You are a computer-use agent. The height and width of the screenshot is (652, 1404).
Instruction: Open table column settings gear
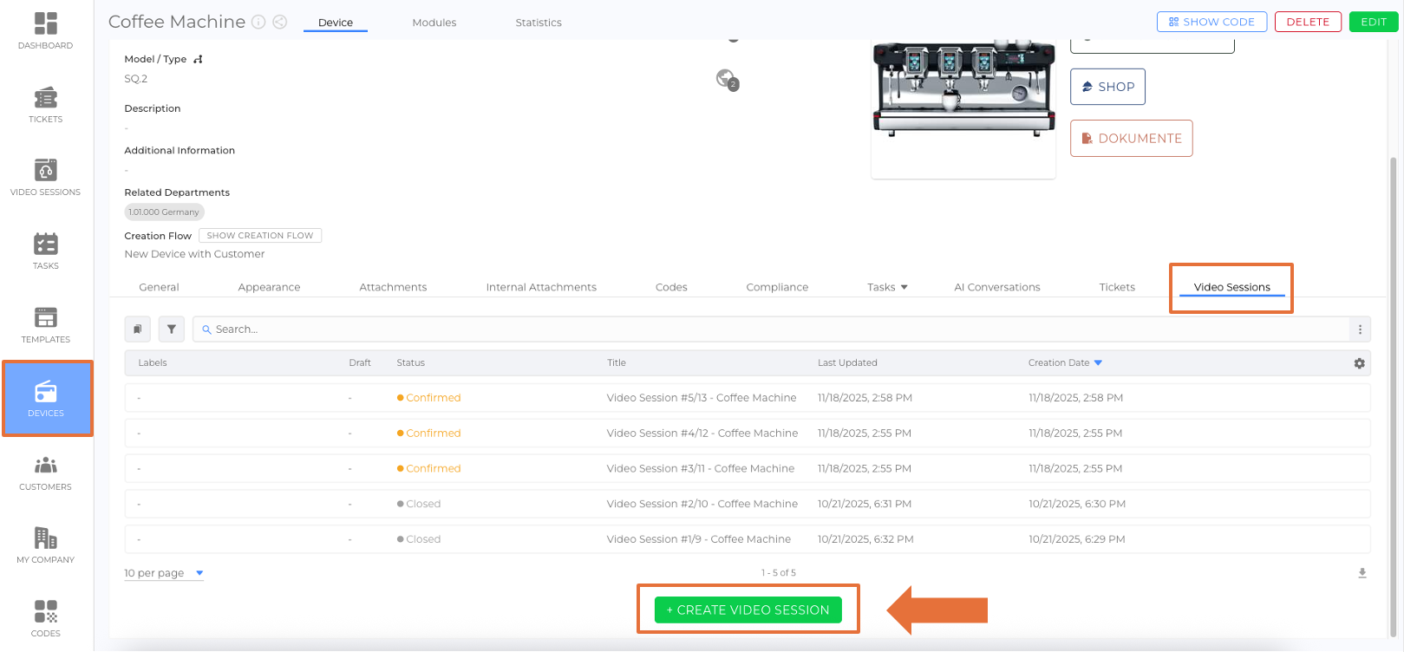(x=1359, y=363)
